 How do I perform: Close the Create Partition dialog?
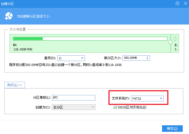tap(185, 4)
